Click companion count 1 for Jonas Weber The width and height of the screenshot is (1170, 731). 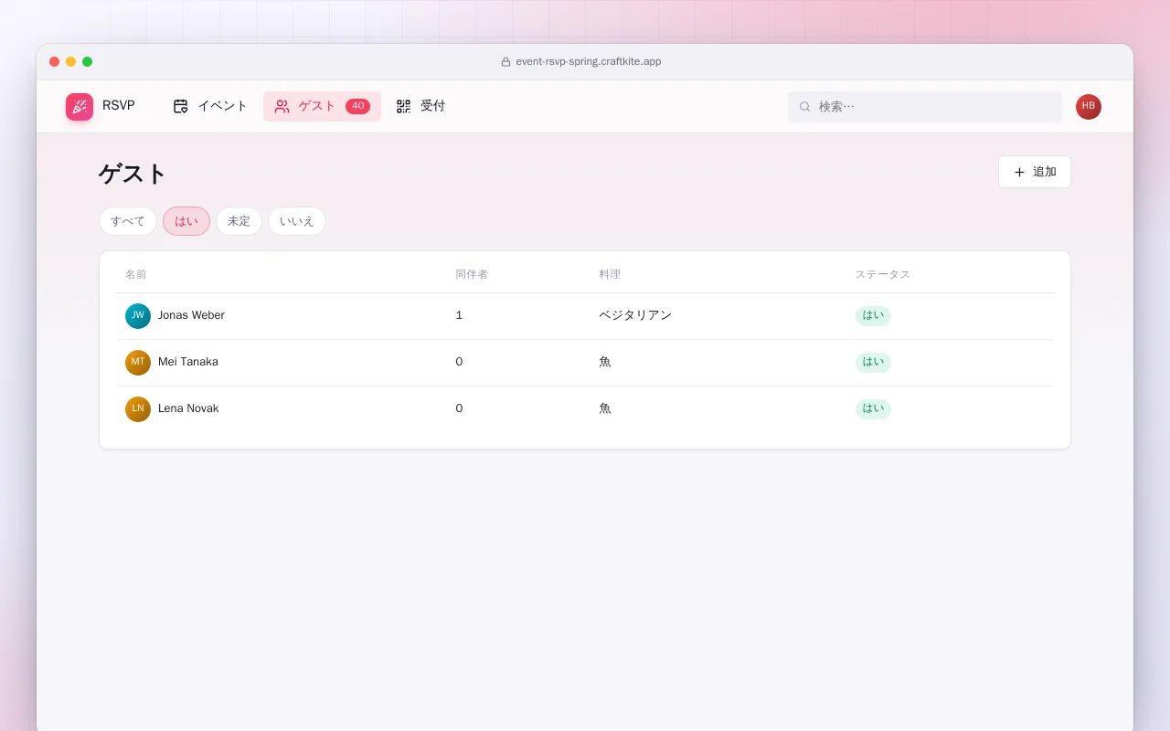459,315
